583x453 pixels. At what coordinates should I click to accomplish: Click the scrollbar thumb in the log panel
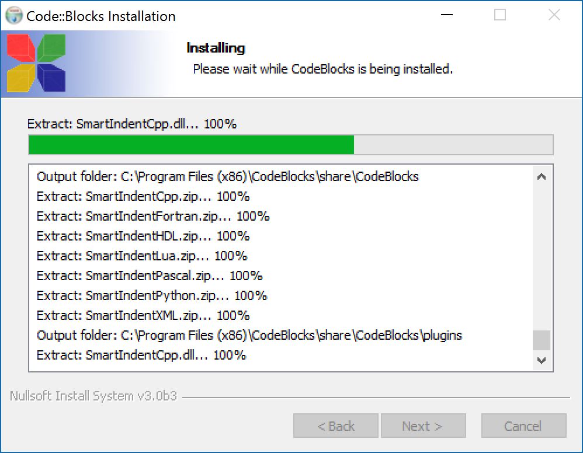(x=541, y=339)
